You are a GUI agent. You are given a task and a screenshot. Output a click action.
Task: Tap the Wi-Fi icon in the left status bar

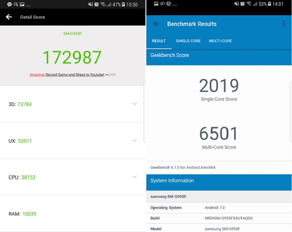click(103, 4)
